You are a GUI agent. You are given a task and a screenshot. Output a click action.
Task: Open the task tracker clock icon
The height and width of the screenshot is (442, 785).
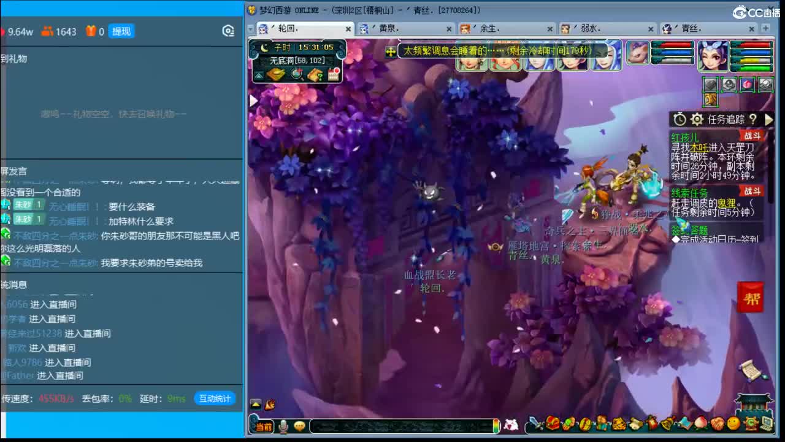680,119
